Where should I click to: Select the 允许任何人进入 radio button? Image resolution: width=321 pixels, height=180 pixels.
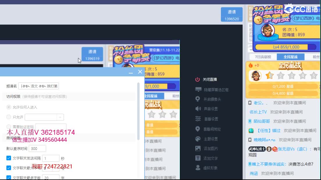point(9,107)
